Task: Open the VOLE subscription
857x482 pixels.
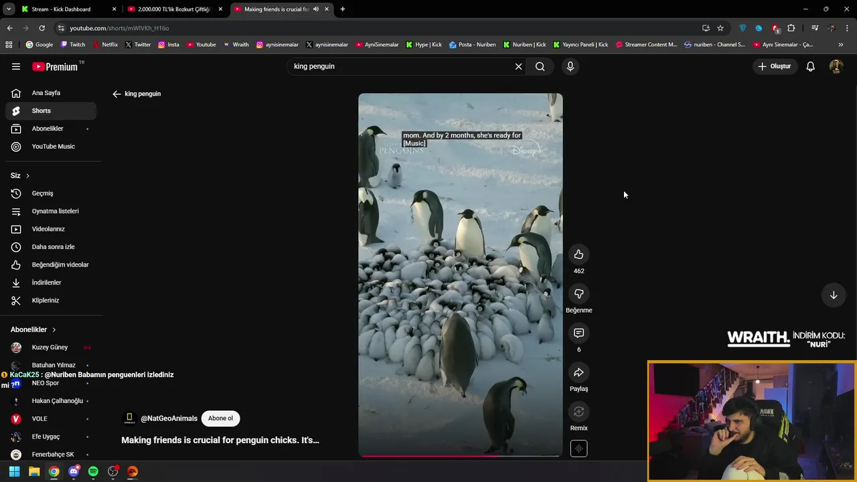Action: coord(50,418)
